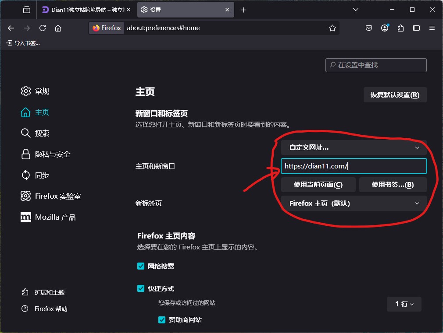This screenshot has height=333, width=443.
Task: Bookmark this page with the star
Action: (332, 28)
